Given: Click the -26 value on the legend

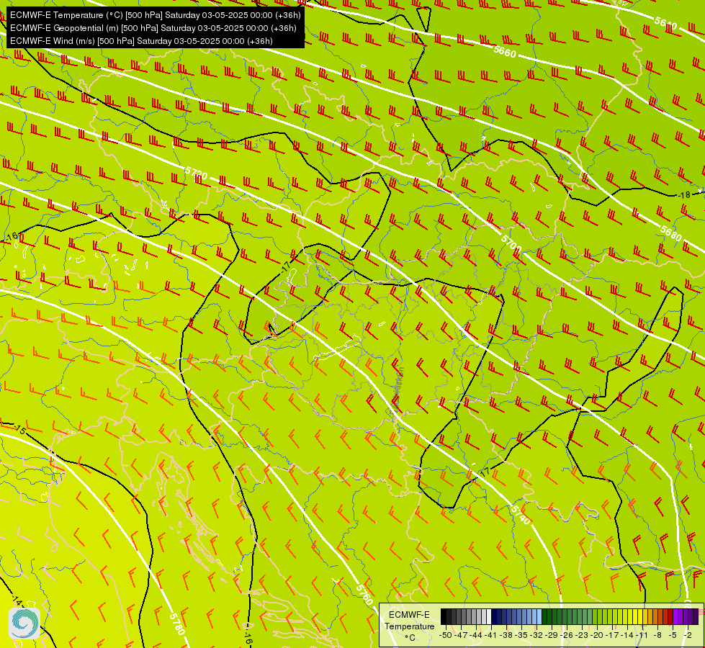Looking at the screenshot, I should click(x=567, y=635).
